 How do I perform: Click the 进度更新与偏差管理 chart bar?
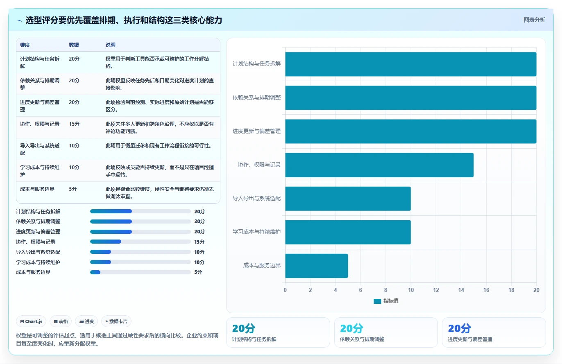point(411,131)
